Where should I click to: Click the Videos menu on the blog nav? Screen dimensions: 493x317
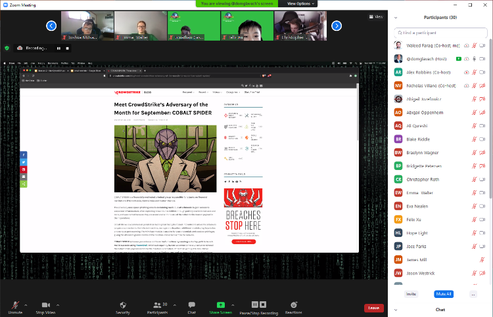point(218,93)
